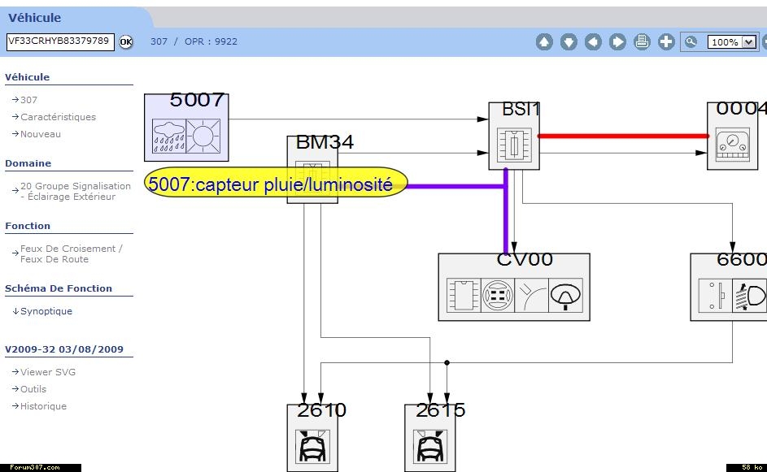Click the up arrow navigation icon
This screenshot has width=767, height=472.
click(x=544, y=42)
